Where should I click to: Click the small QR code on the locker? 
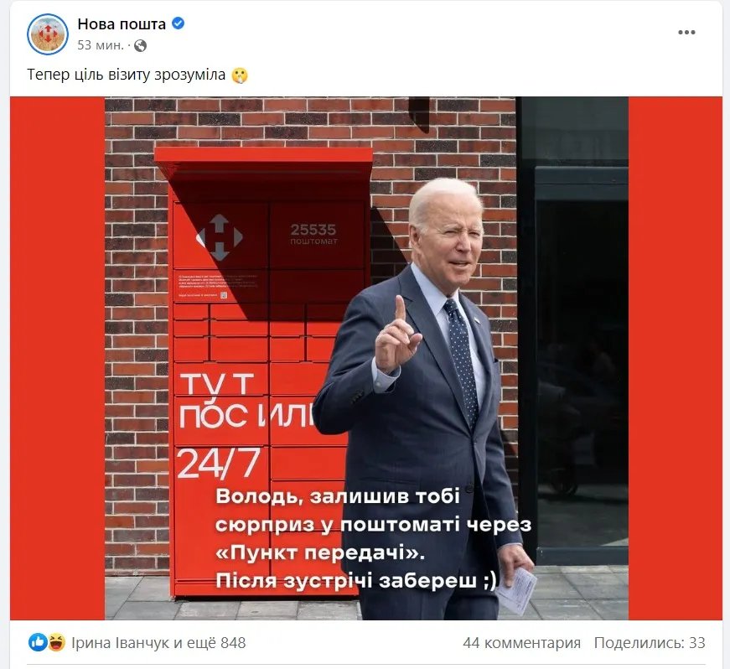(223, 295)
